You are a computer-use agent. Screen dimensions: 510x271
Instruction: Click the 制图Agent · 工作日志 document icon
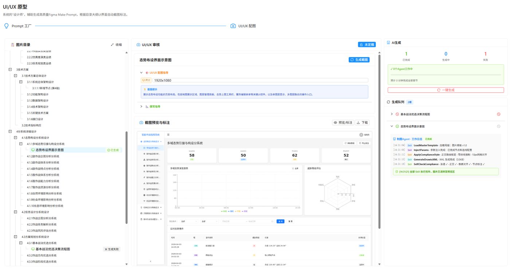tap(394, 139)
